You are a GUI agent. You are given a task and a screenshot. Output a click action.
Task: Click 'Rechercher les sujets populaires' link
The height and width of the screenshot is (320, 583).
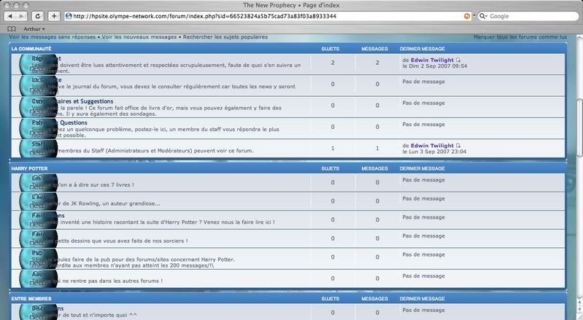coord(225,36)
